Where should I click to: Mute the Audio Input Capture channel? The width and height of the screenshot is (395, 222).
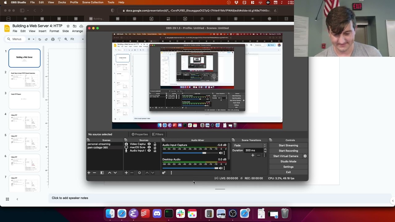(220, 153)
